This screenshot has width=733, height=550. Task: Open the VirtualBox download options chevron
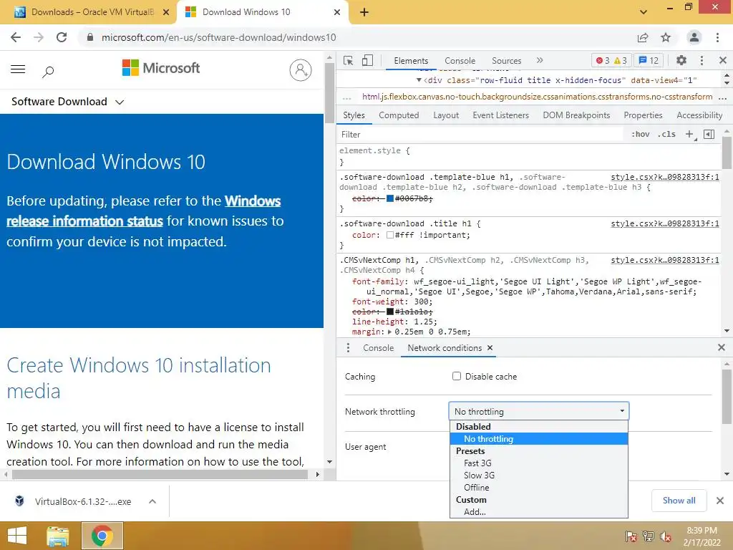tap(152, 501)
